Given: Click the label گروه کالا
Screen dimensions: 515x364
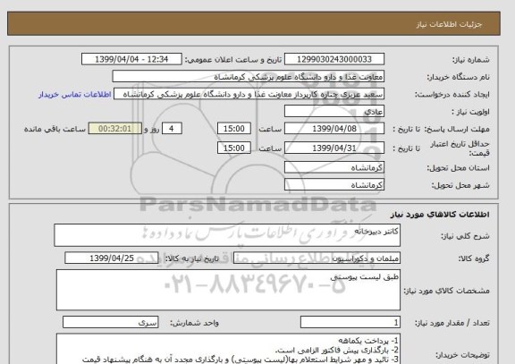Looking at the screenshot, I should pyautogui.click(x=474, y=258).
